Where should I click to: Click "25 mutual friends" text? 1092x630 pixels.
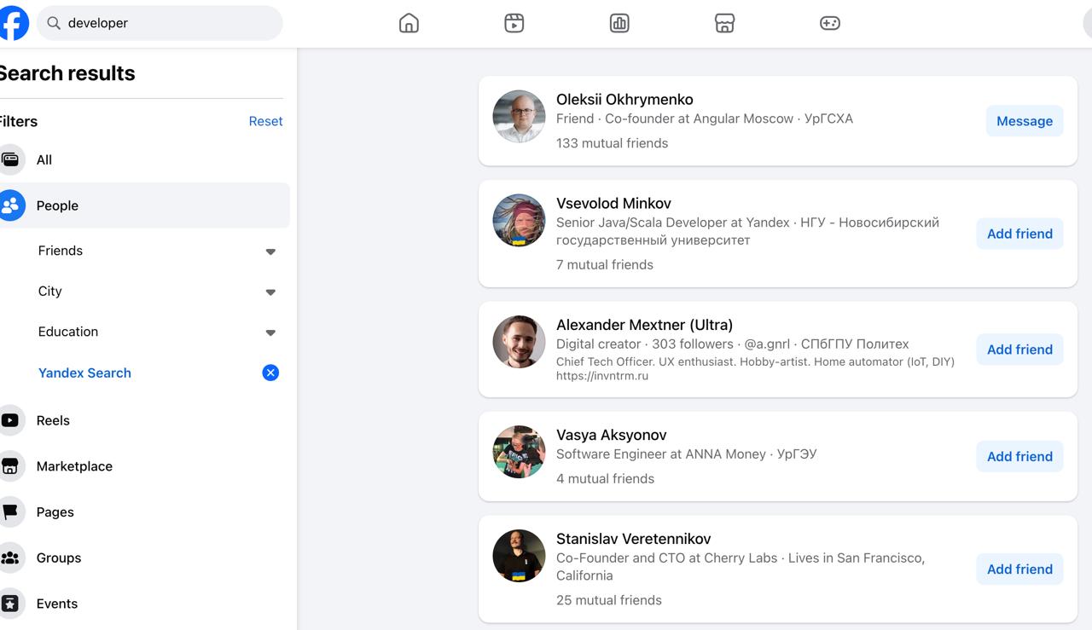click(x=609, y=600)
